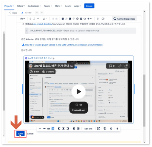Click the Loom card title link
Viewport: 152px width, 147px height.
click(40, 58)
